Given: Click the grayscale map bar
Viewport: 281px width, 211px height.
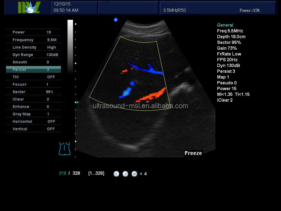Looking at the screenshot, I should point(70,47).
